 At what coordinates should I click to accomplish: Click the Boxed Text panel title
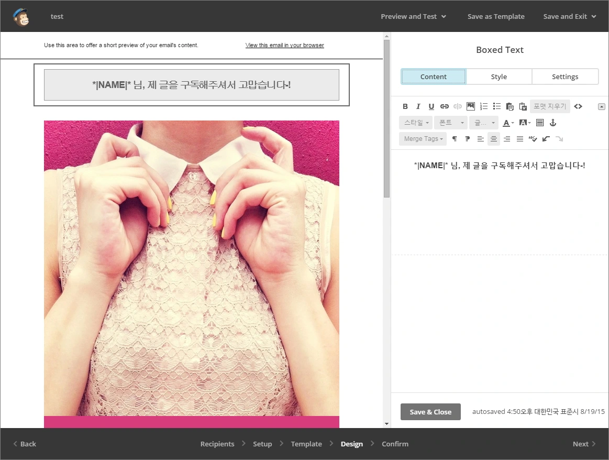pyautogui.click(x=500, y=50)
